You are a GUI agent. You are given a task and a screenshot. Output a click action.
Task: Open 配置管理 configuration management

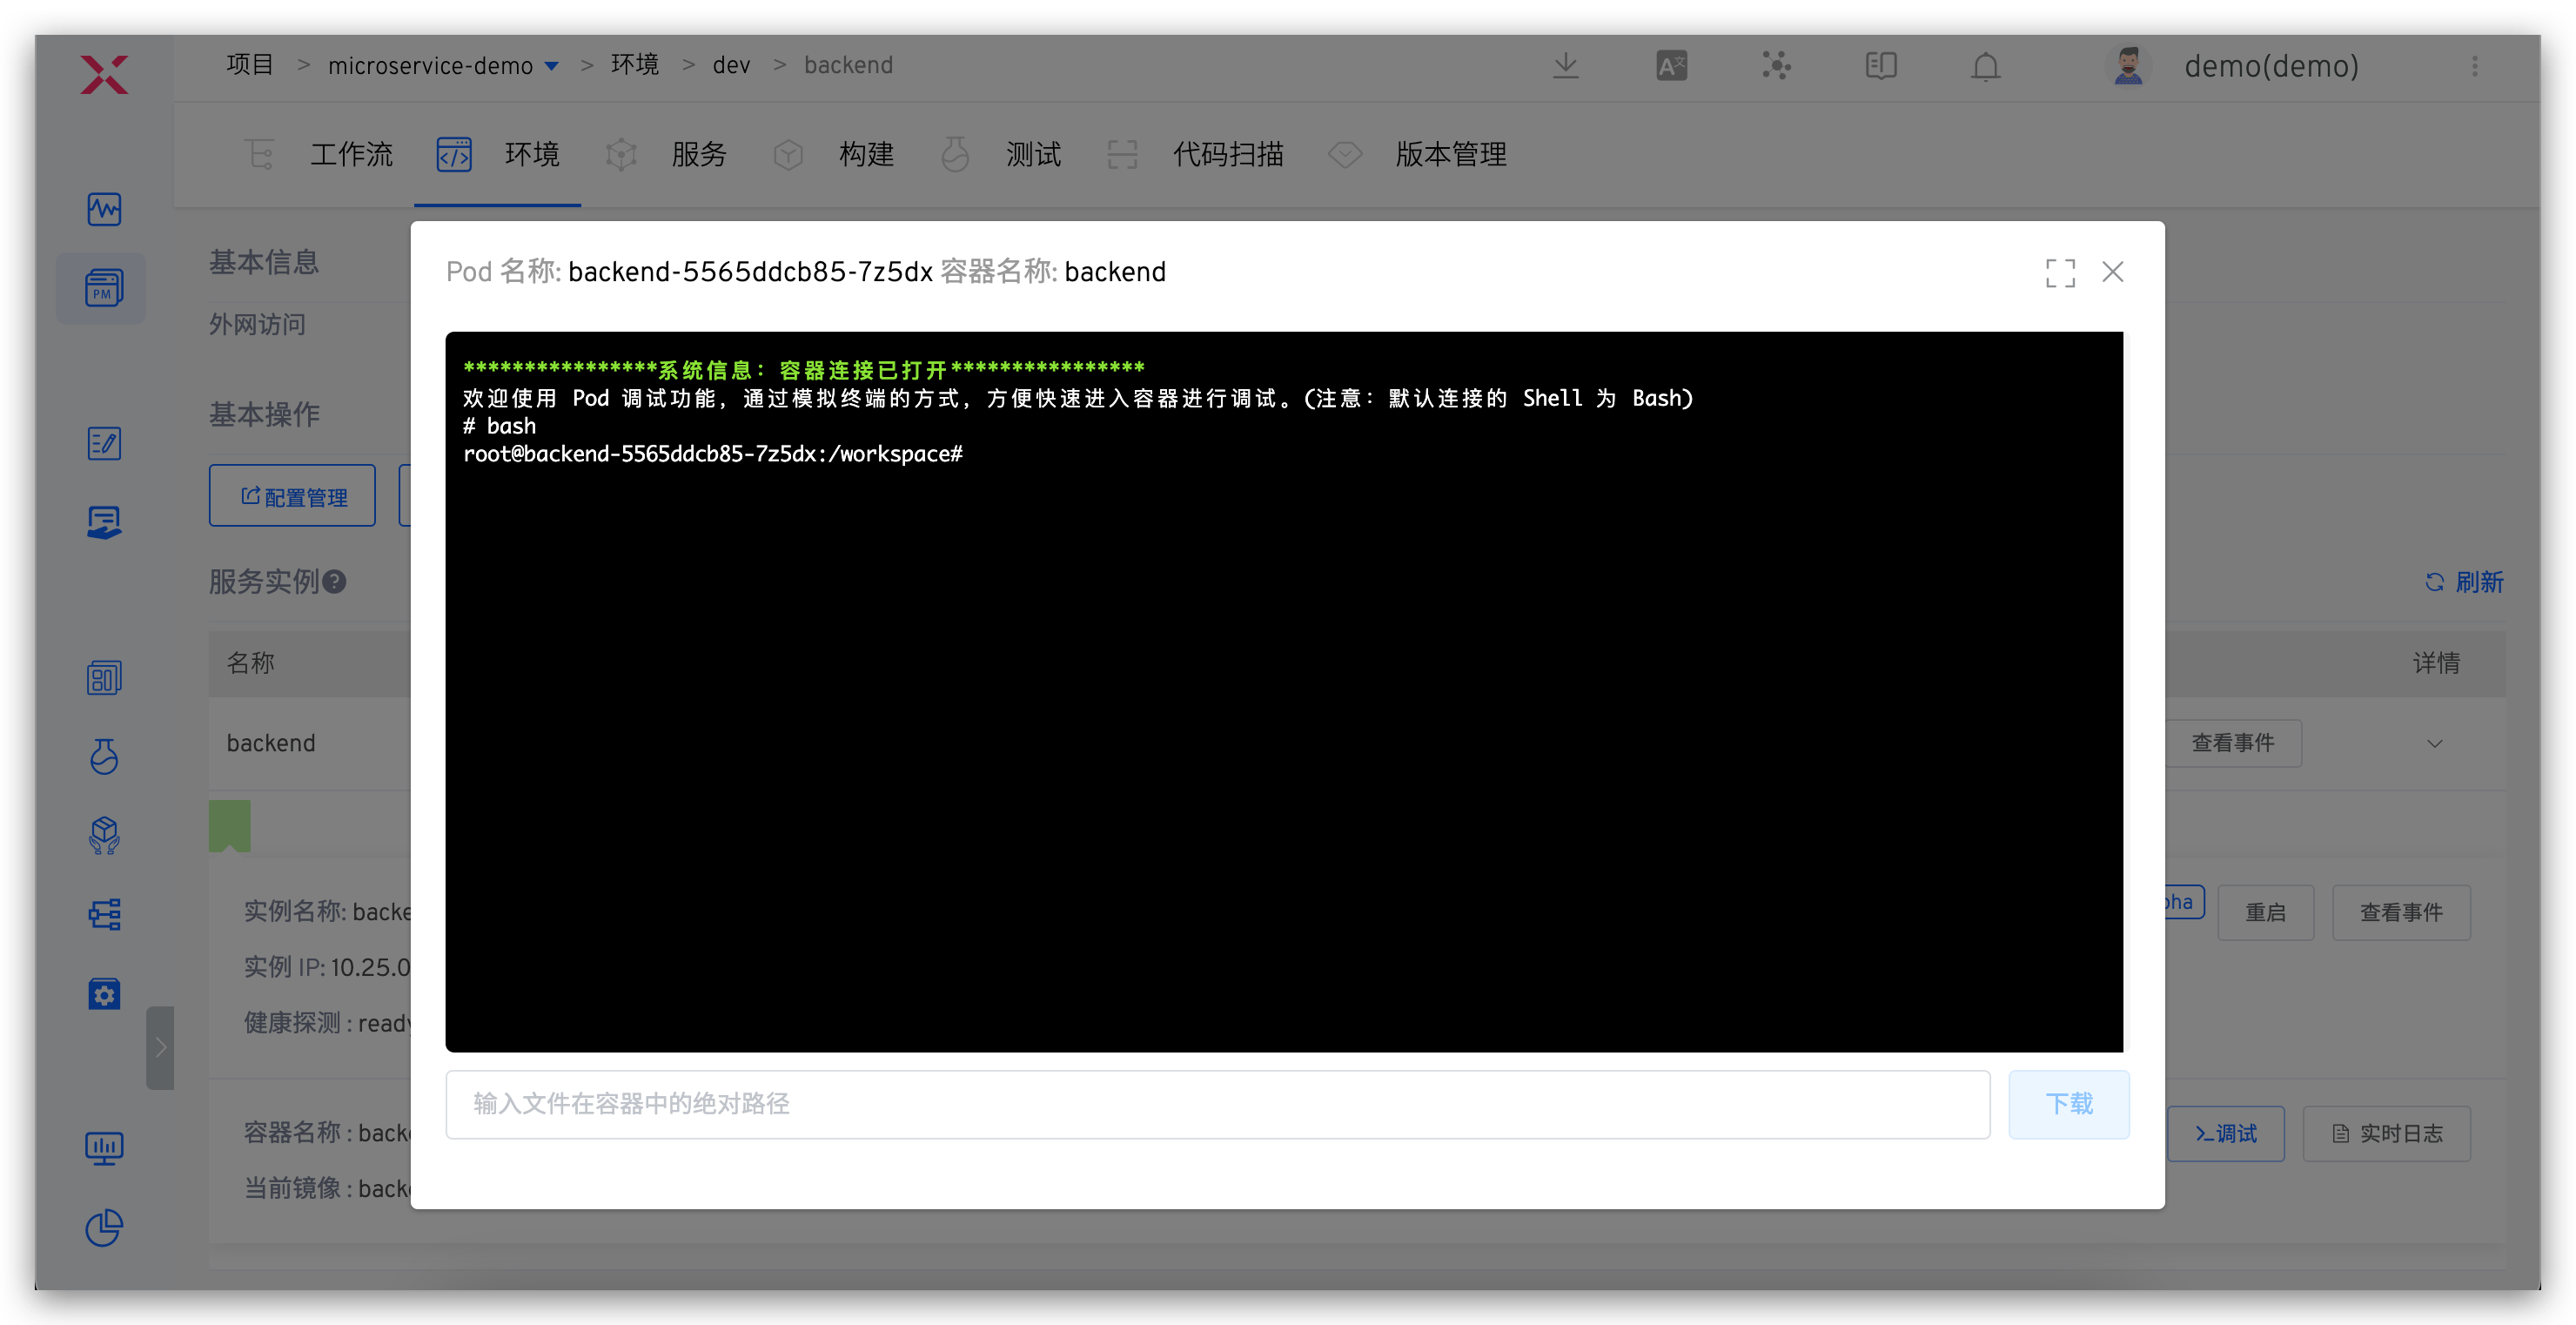point(292,495)
